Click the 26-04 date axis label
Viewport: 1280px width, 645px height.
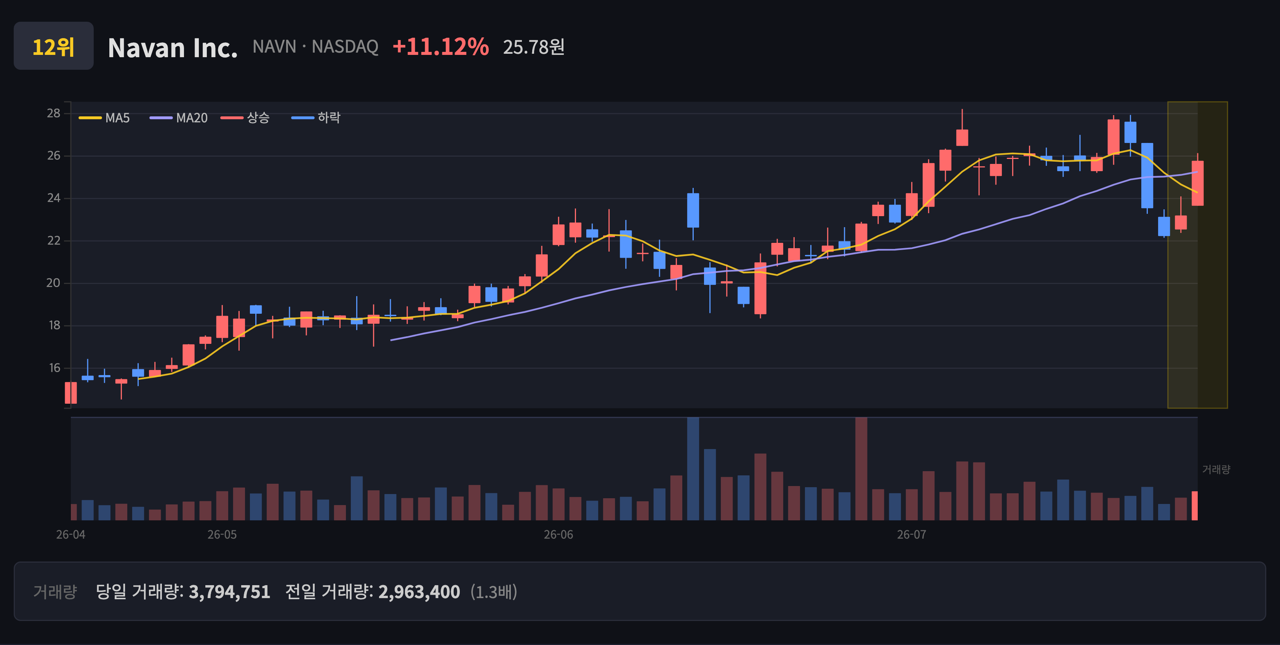tap(70, 534)
